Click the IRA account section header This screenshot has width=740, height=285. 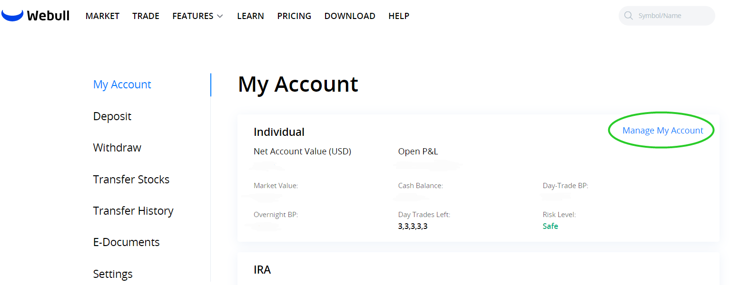click(x=262, y=269)
